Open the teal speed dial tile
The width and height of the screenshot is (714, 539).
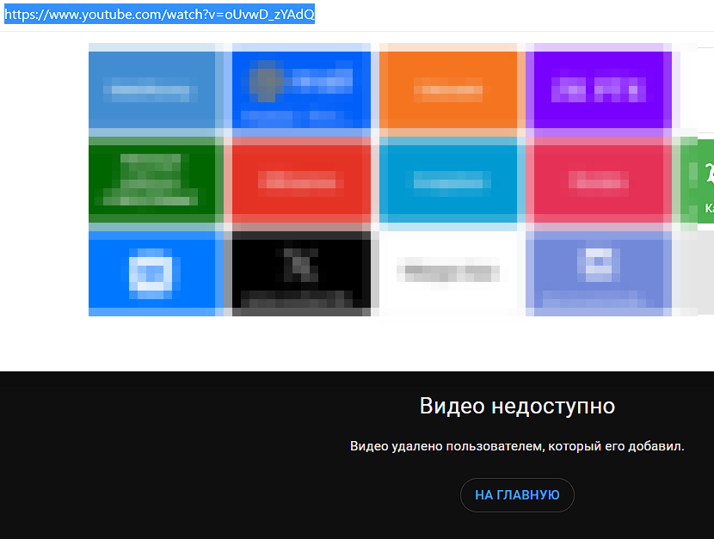click(452, 182)
